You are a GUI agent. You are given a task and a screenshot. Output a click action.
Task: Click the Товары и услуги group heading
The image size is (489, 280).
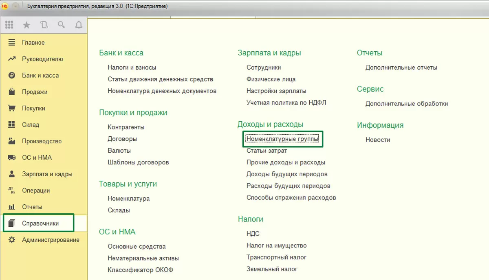coord(128,184)
